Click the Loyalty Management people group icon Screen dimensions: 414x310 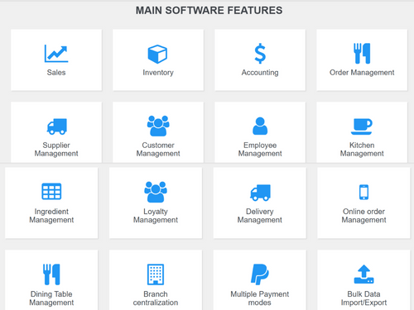coord(156,192)
